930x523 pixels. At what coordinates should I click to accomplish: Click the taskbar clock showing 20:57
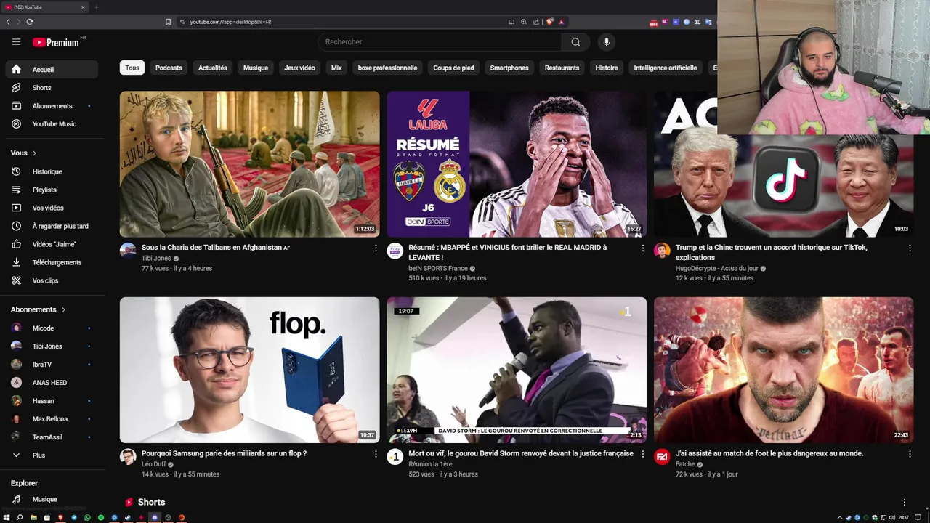[x=903, y=518]
